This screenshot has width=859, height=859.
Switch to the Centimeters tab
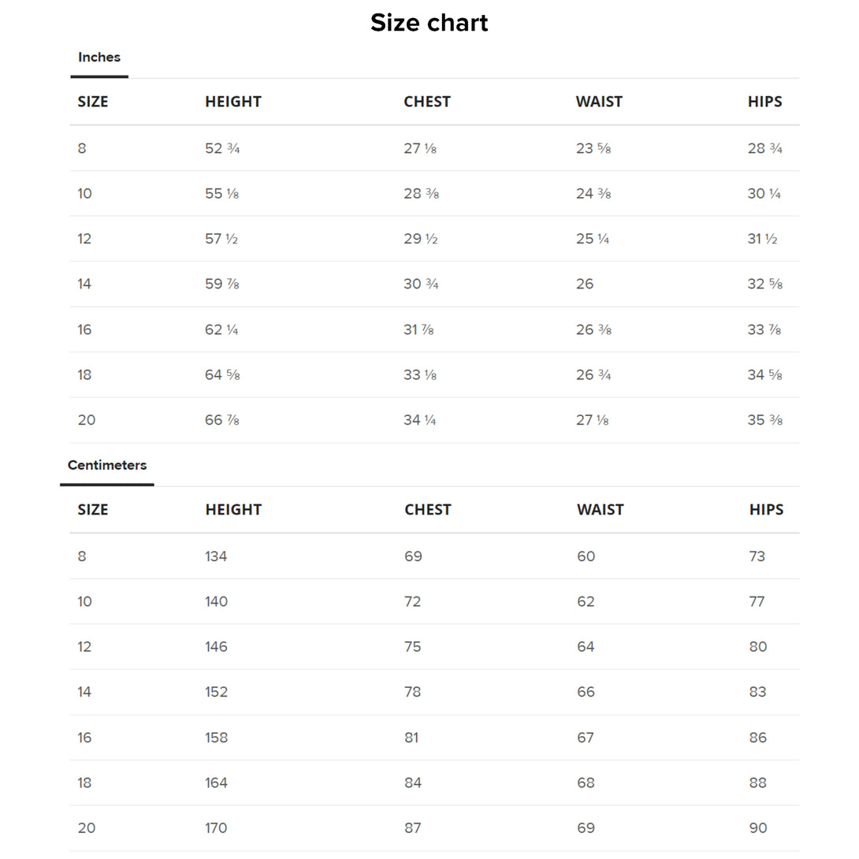[x=107, y=465]
